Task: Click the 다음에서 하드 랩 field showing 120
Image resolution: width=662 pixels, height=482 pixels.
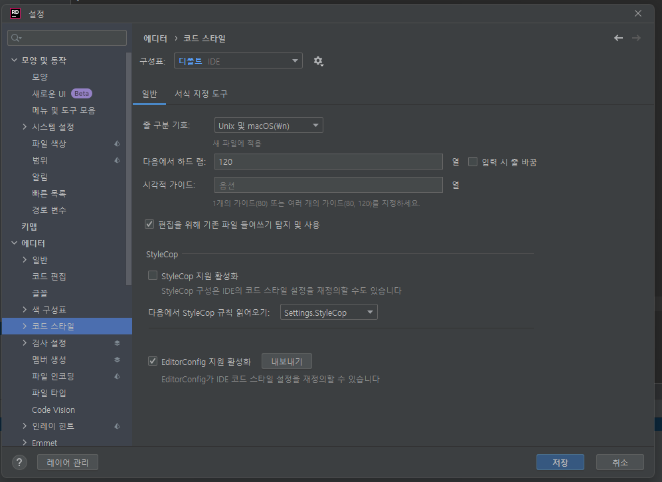Action: tap(329, 162)
